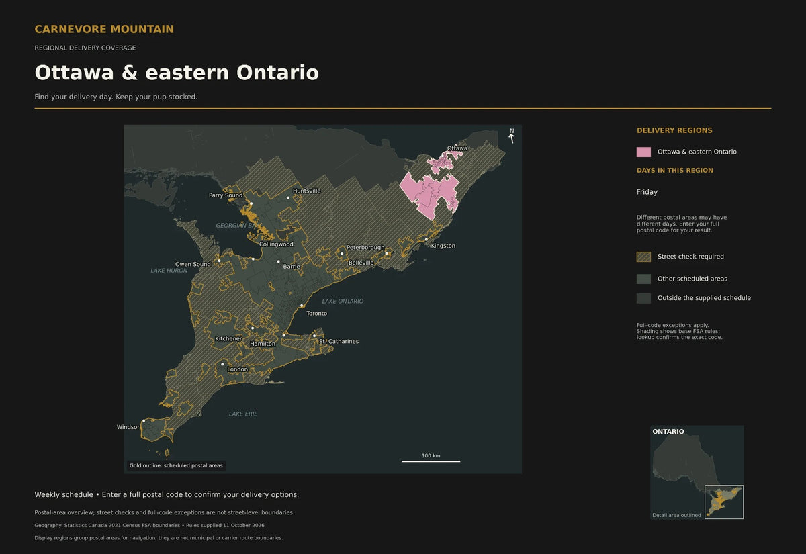The height and width of the screenshot is (554, 806).
Task: Select the Hamilton city label
Action: (x=263, y=344)
